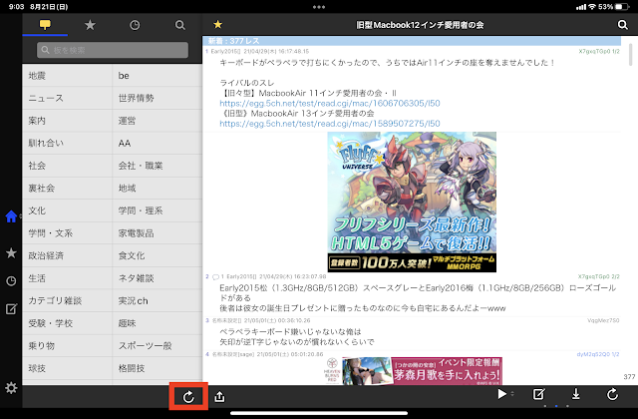This screenshot has height=419, width=638.
Task: Select the AA category
Action: 158,143
